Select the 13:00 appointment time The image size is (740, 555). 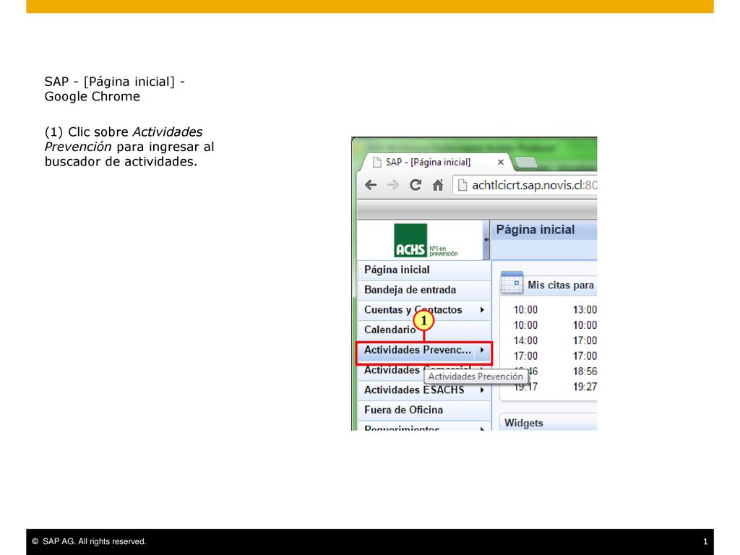click(585, 310)
